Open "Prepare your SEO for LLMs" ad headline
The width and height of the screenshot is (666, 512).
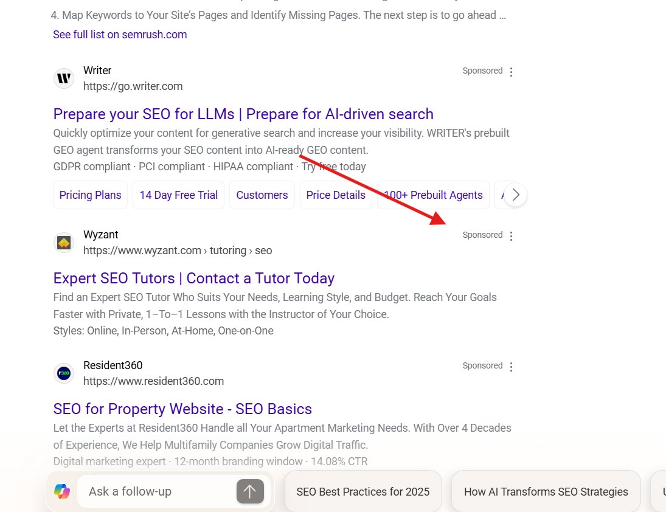coord(243,114)
